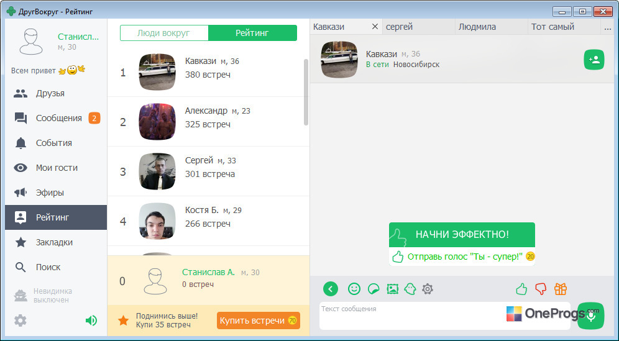
Task: Click the rating list scrollbar
Action: [x=306, y=93]
